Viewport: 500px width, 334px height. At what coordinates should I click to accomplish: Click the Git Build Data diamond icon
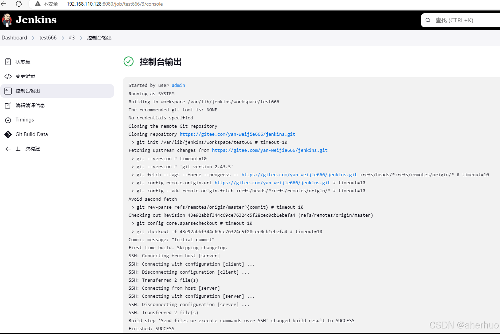[x=8, y=134]
